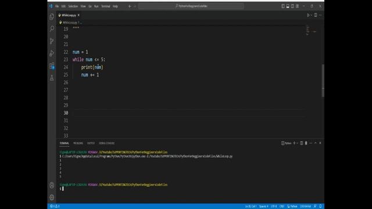The image size is (372, 209).
Task: Open the Manage gear menu
Action: tap(52, 197)
